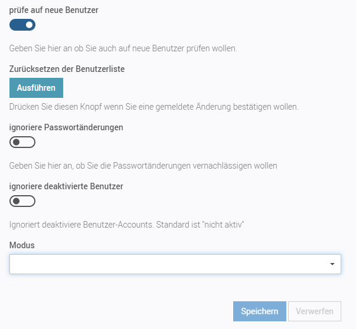The height and width of the screenshot is (329, 356).
Task: Click inside the empty Modus combo box
Action: pyautogui.click(x=165, y=264)
